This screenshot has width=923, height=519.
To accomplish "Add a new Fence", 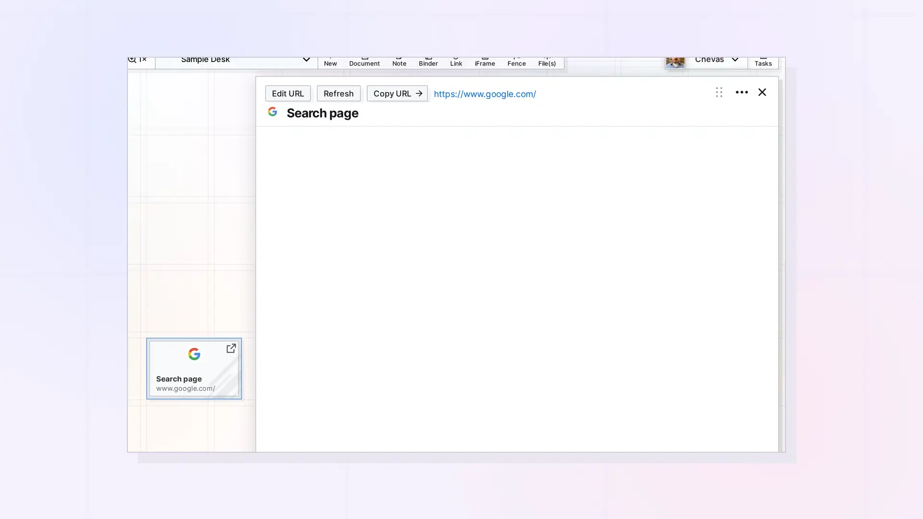I will point(516,62).
